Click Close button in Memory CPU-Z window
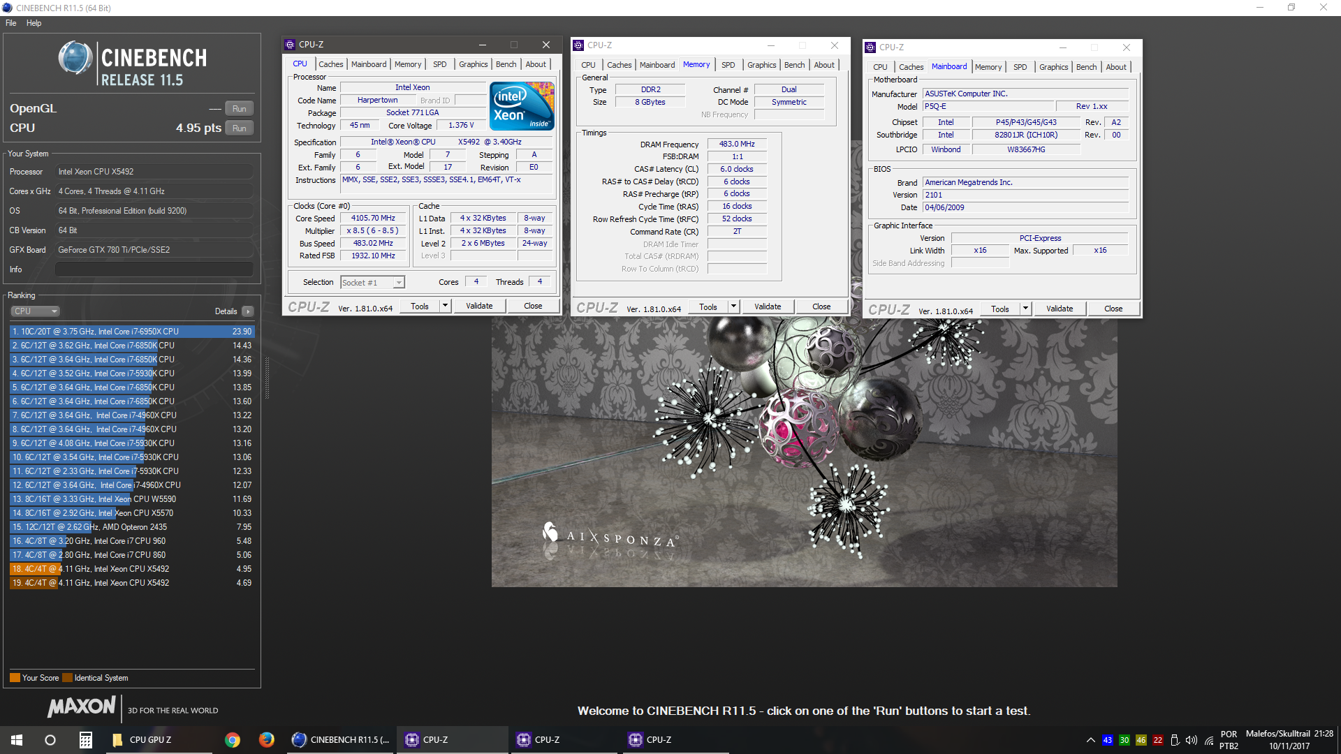The image size is (1341, 754). (821, 306)
